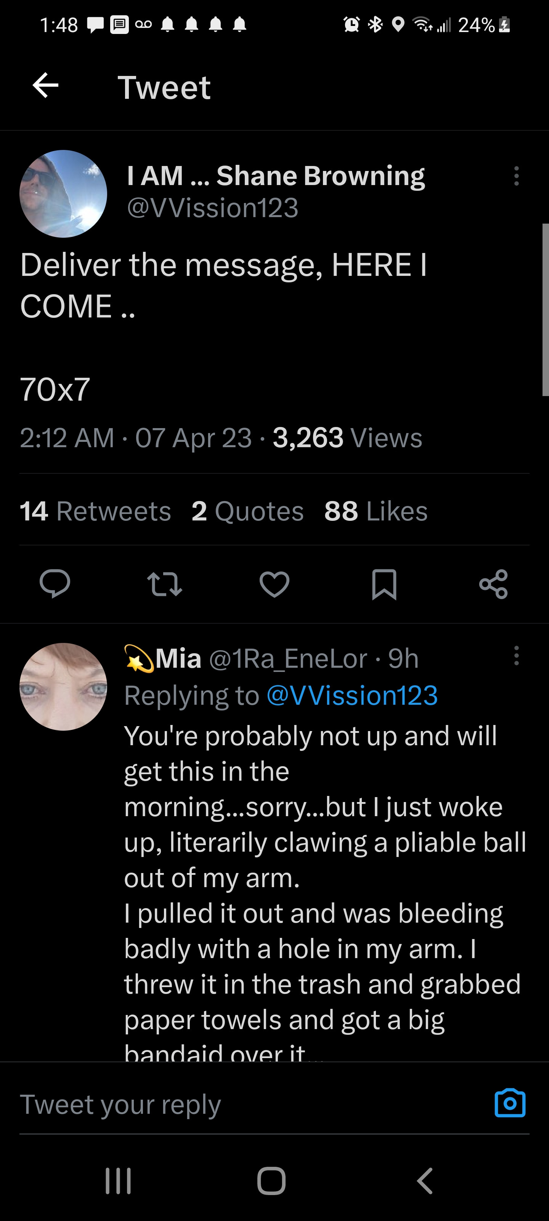Tap the @VVission123 mention link
The height and width of the screenshot is (1221, 549).
352,695
